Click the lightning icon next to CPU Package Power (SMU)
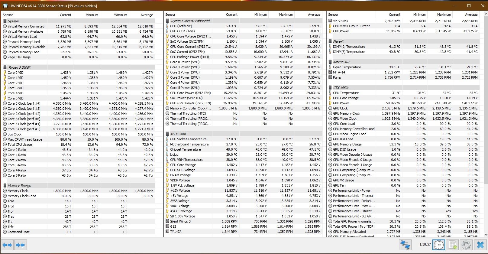 coord(167,57)
